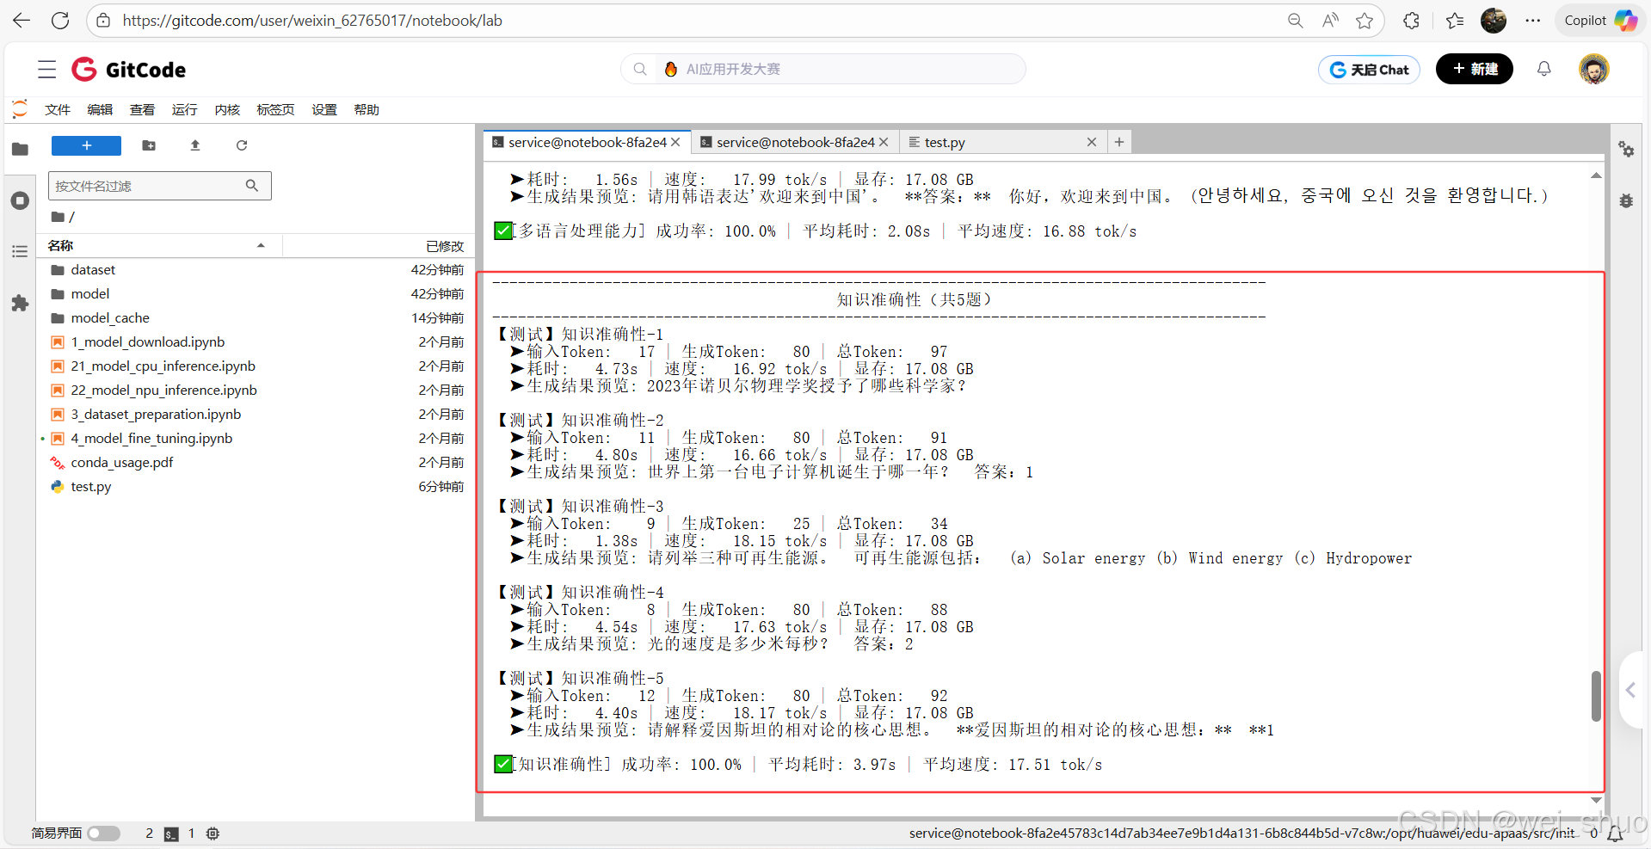Open Copilot in the browser toolbar

(1600, 21)
